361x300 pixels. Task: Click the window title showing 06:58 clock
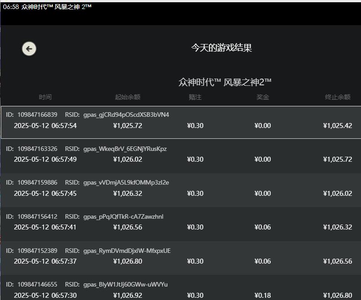(47, 7)
